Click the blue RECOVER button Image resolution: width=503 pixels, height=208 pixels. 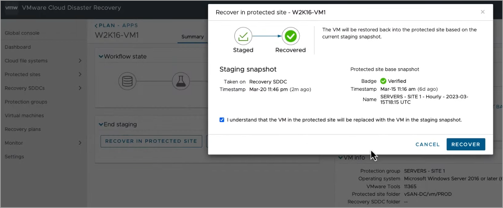coord(466,144)
